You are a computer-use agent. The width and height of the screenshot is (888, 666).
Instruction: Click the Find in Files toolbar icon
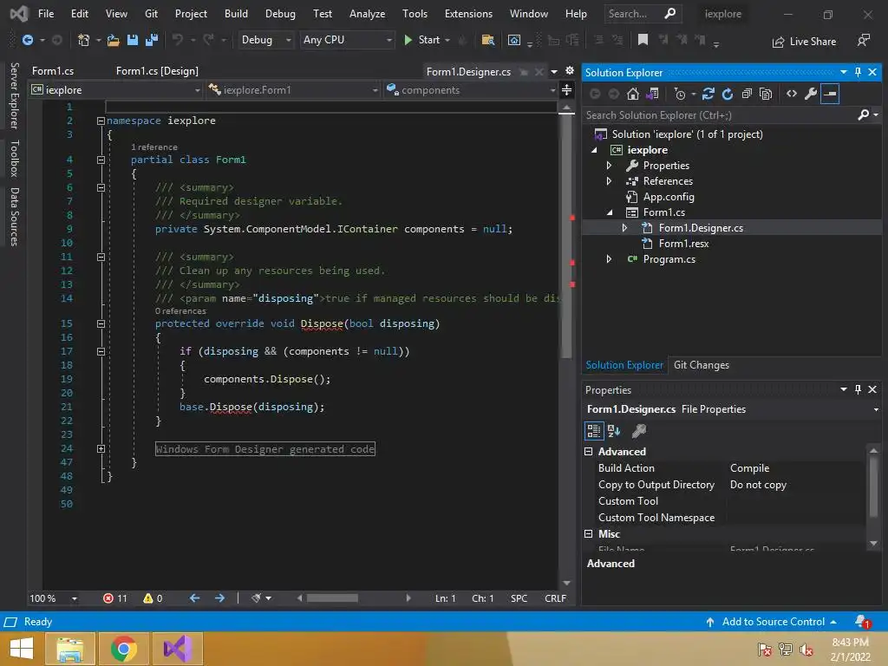487,40
